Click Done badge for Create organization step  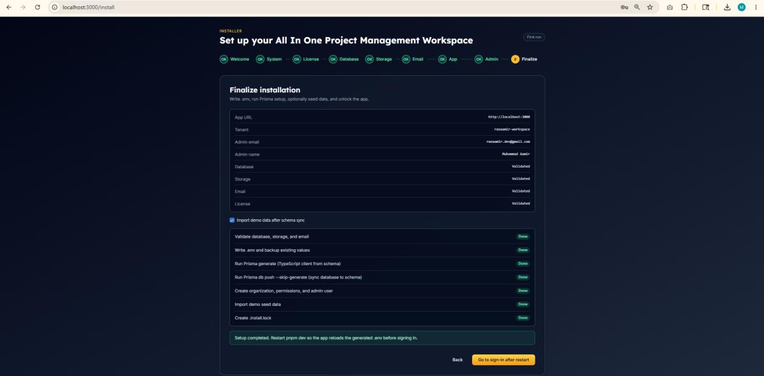click(523, 291)
